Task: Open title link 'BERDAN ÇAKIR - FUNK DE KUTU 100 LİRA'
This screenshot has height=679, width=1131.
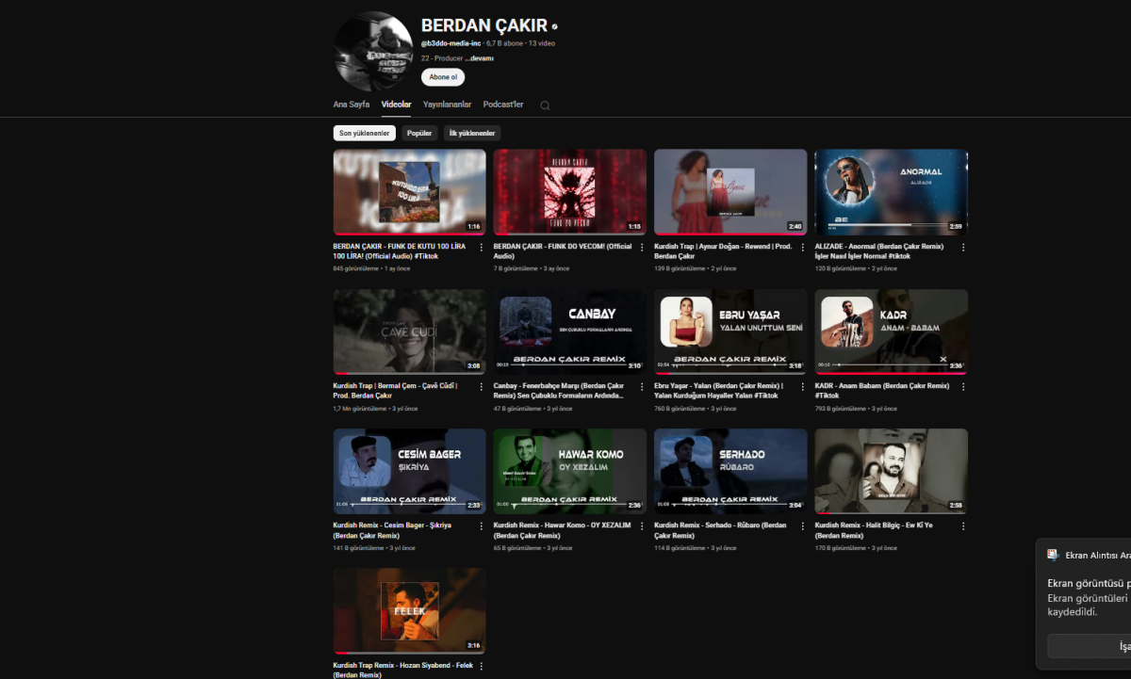Action: pyautogui.click(x=400, y=251)
